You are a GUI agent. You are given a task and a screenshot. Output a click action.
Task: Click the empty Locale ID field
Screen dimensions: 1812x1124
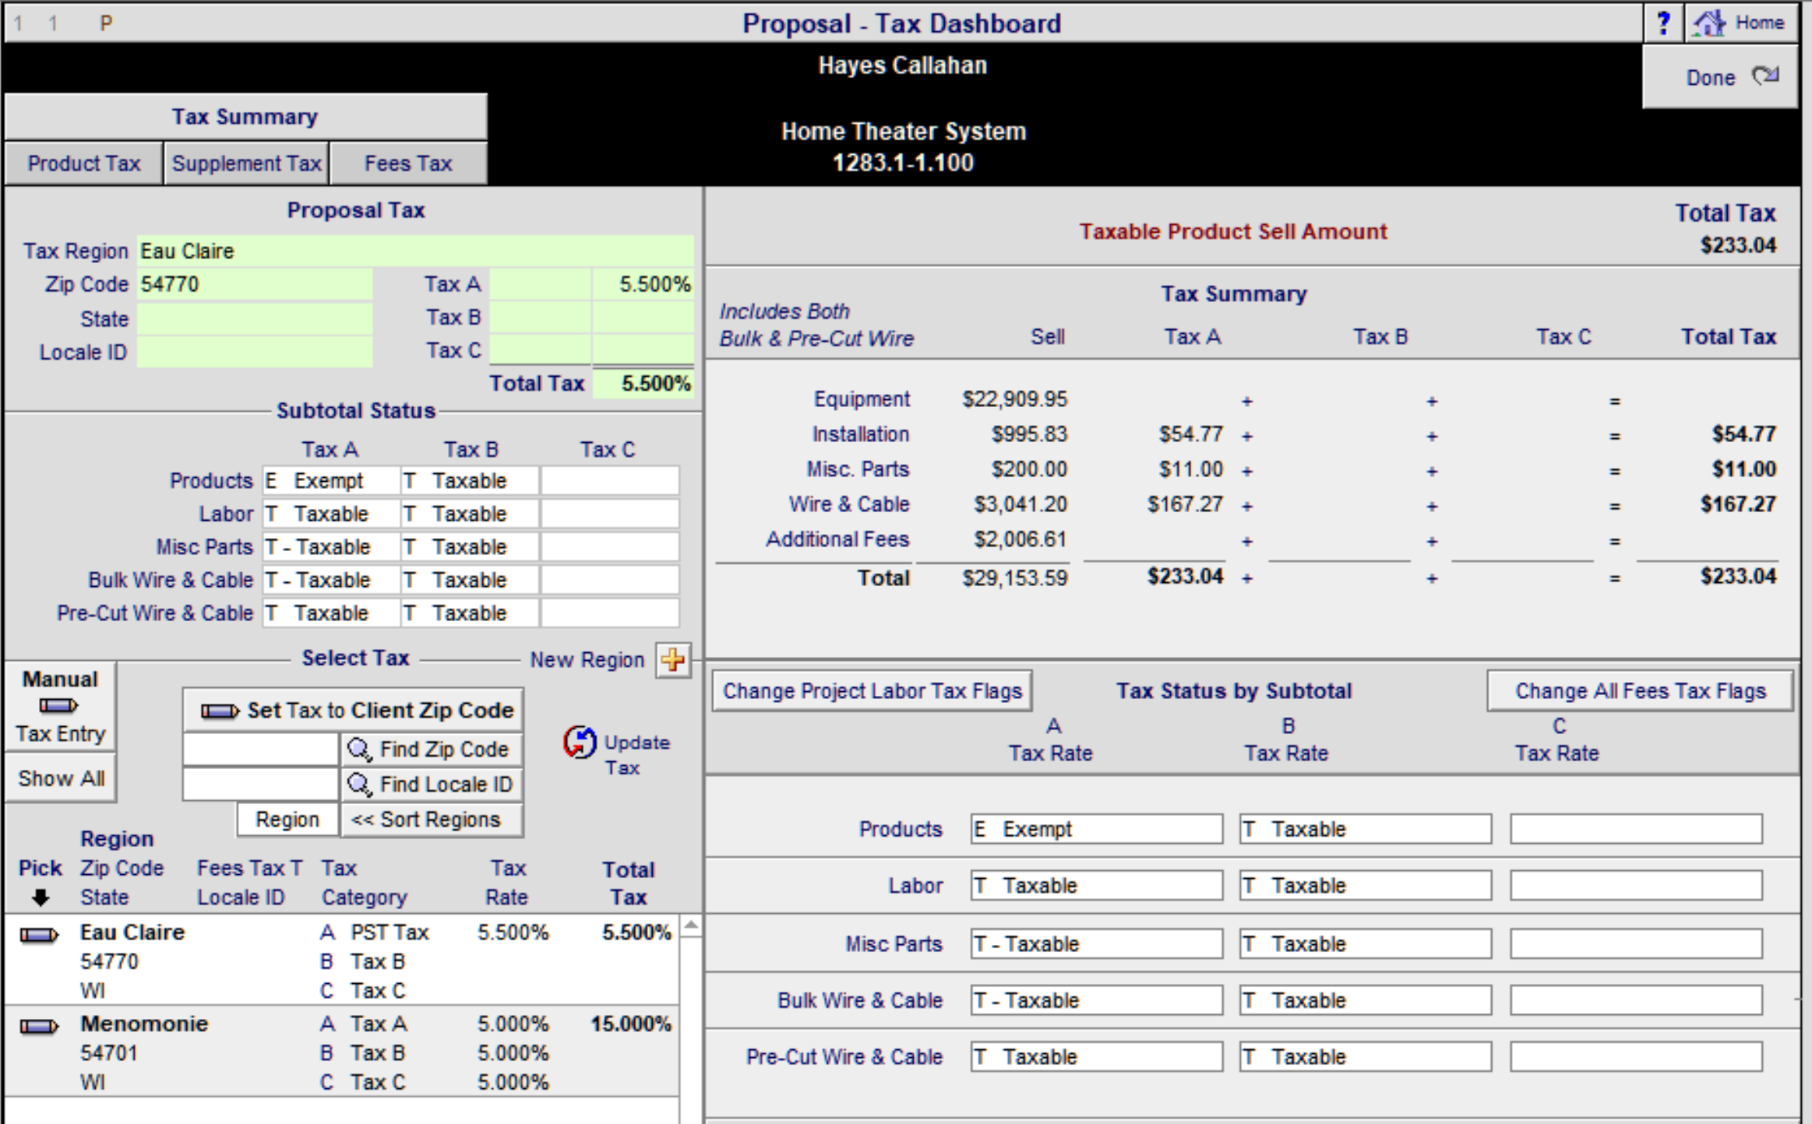(x=255, y=352)
